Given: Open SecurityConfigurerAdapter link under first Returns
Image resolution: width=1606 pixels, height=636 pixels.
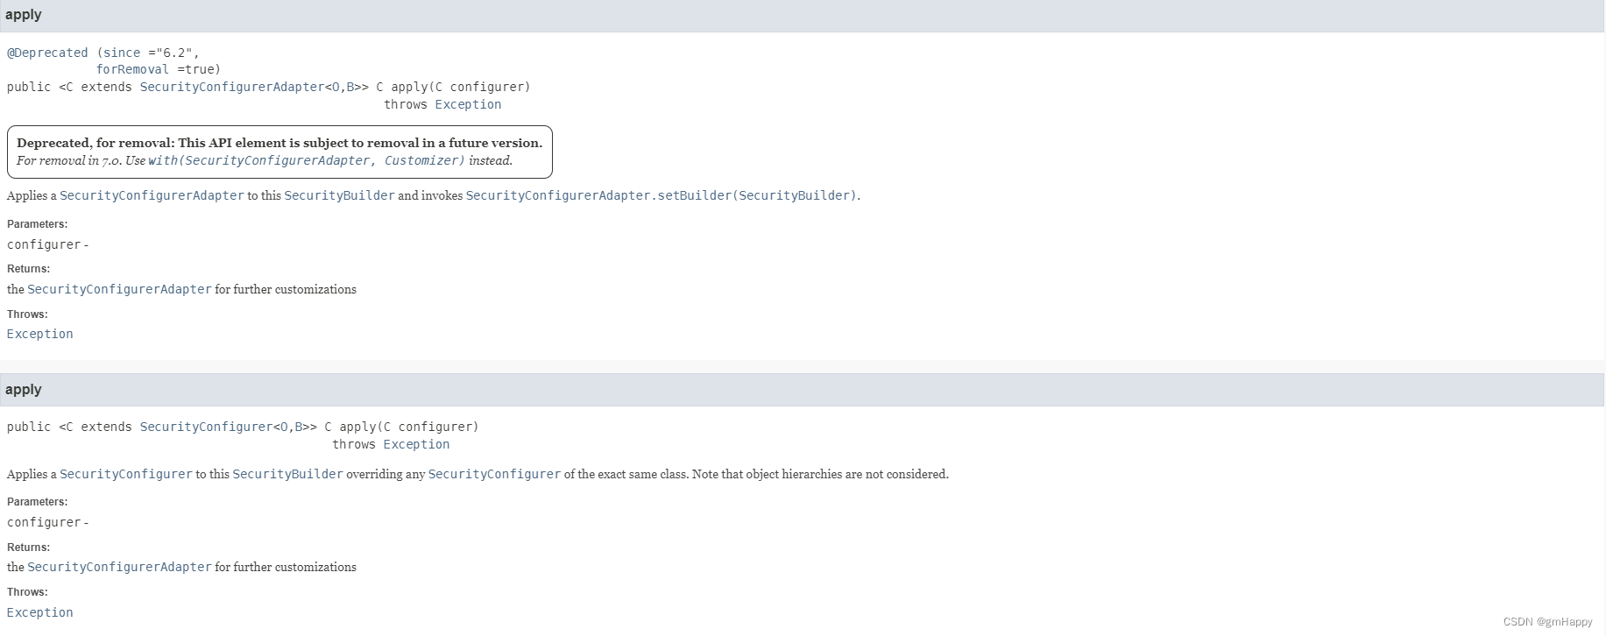Looking at the screenshot, I should (x=119, y=289).
